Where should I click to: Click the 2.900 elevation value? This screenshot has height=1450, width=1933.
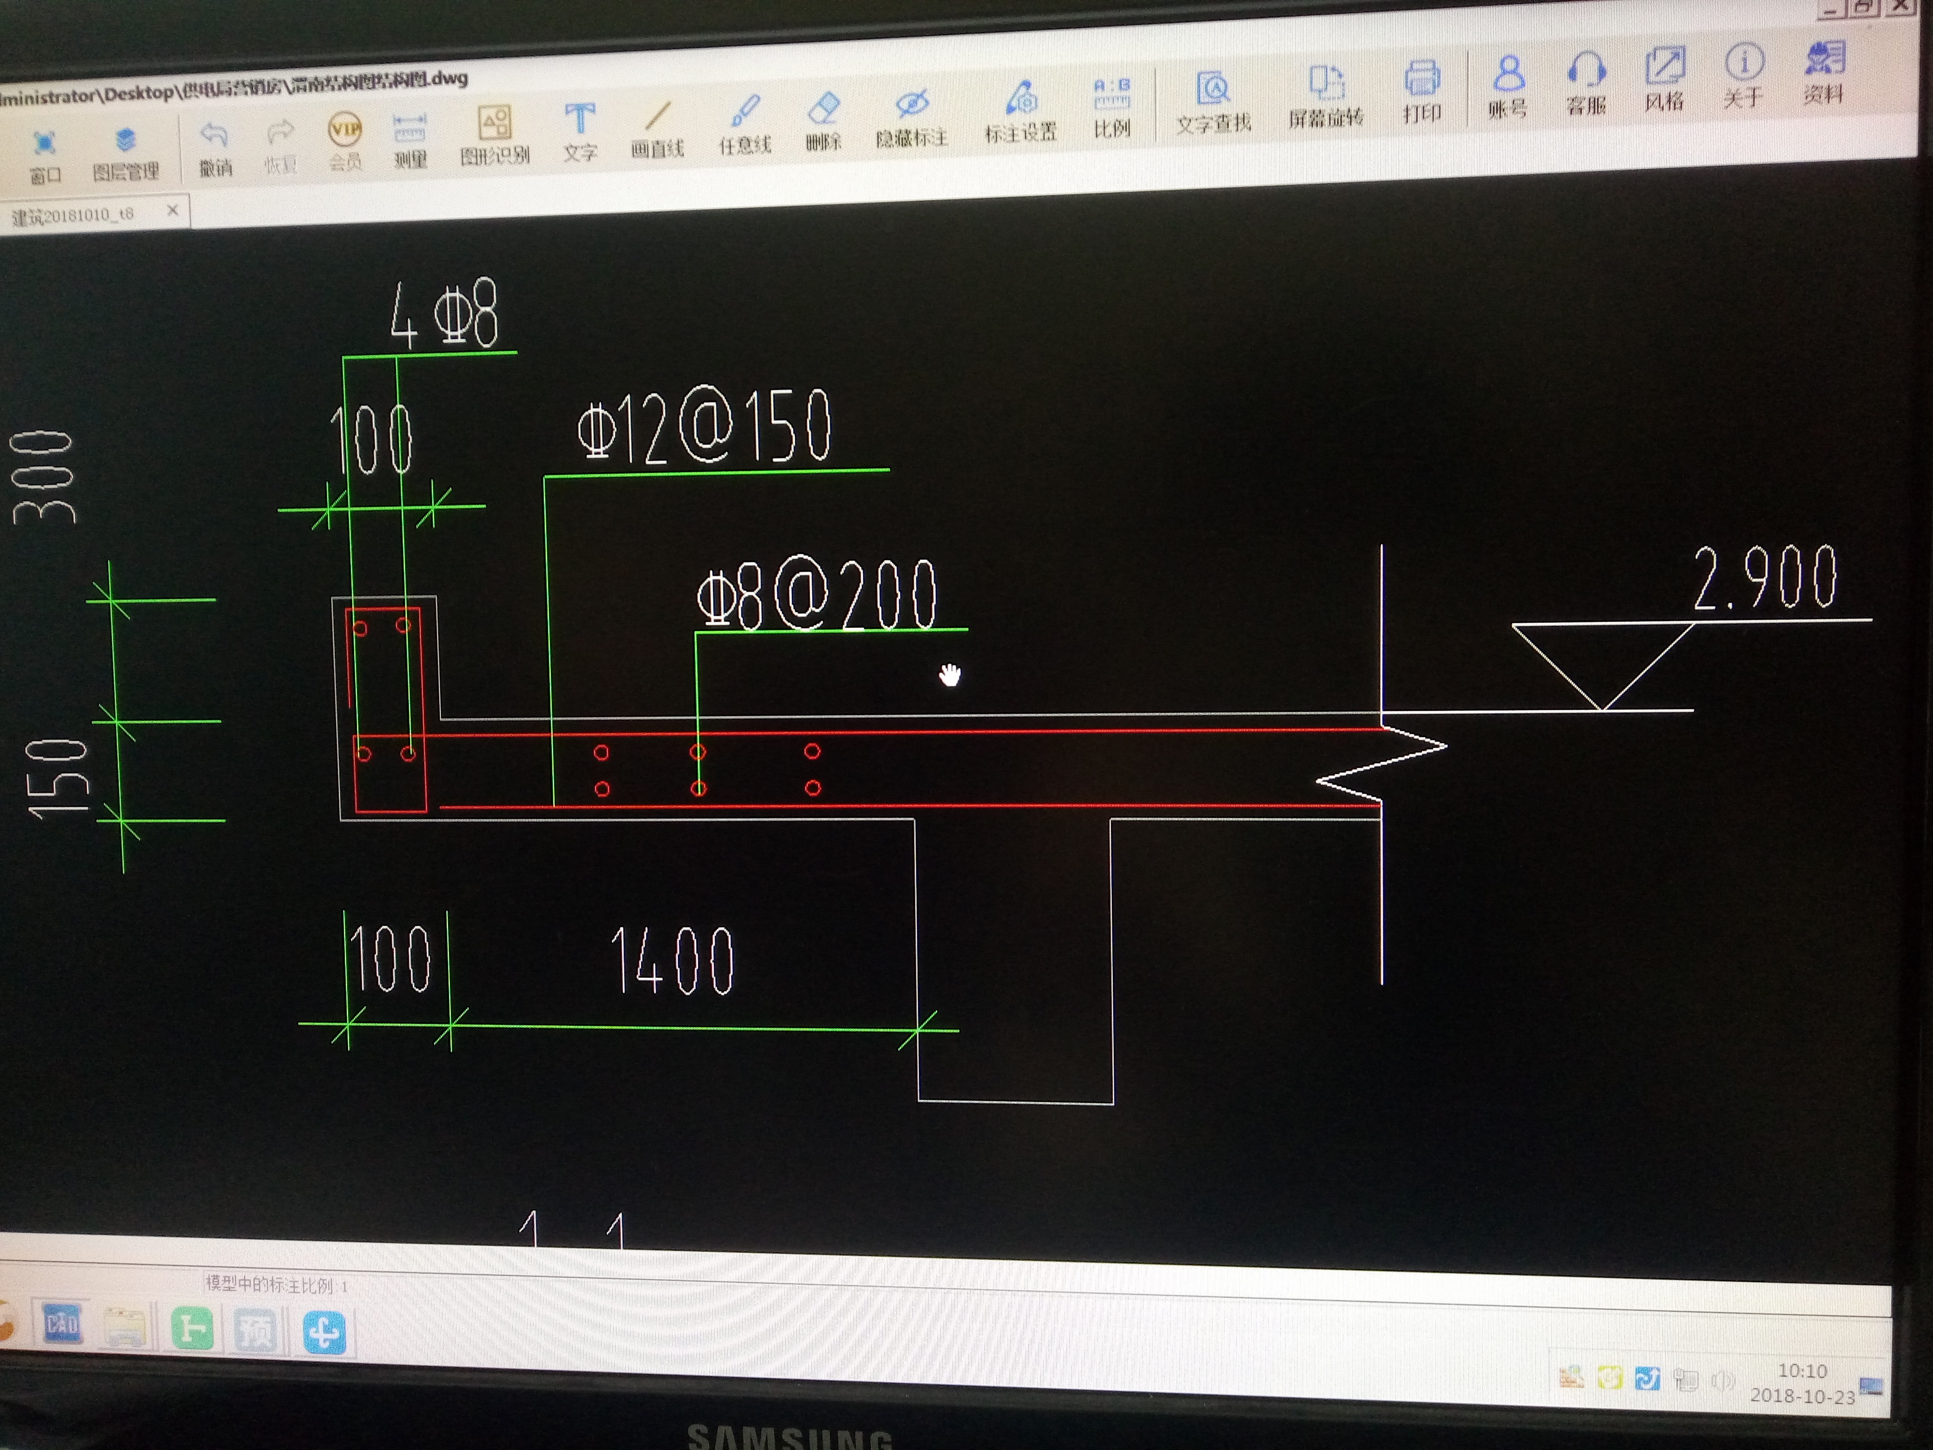point(1765,577)
